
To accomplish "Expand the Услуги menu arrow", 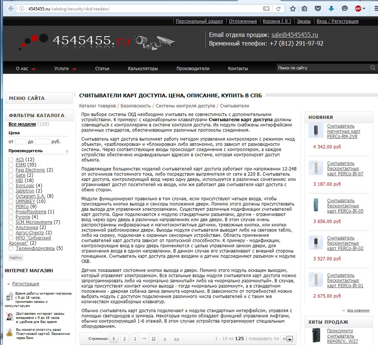I will 74,69.
